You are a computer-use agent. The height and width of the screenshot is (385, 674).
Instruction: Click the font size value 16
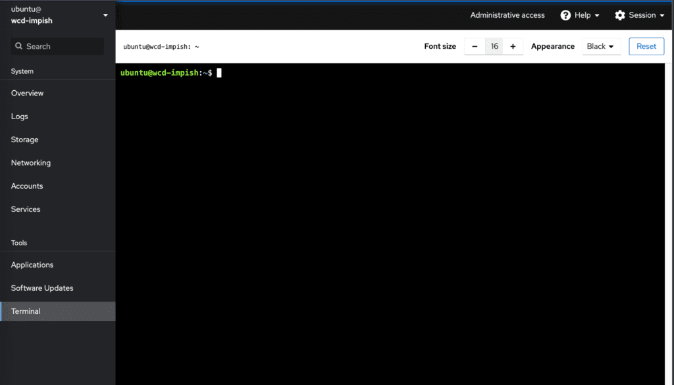[494, 47]
